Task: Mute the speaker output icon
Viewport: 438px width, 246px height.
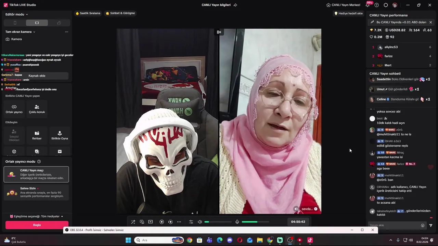Action: point(200,222)
